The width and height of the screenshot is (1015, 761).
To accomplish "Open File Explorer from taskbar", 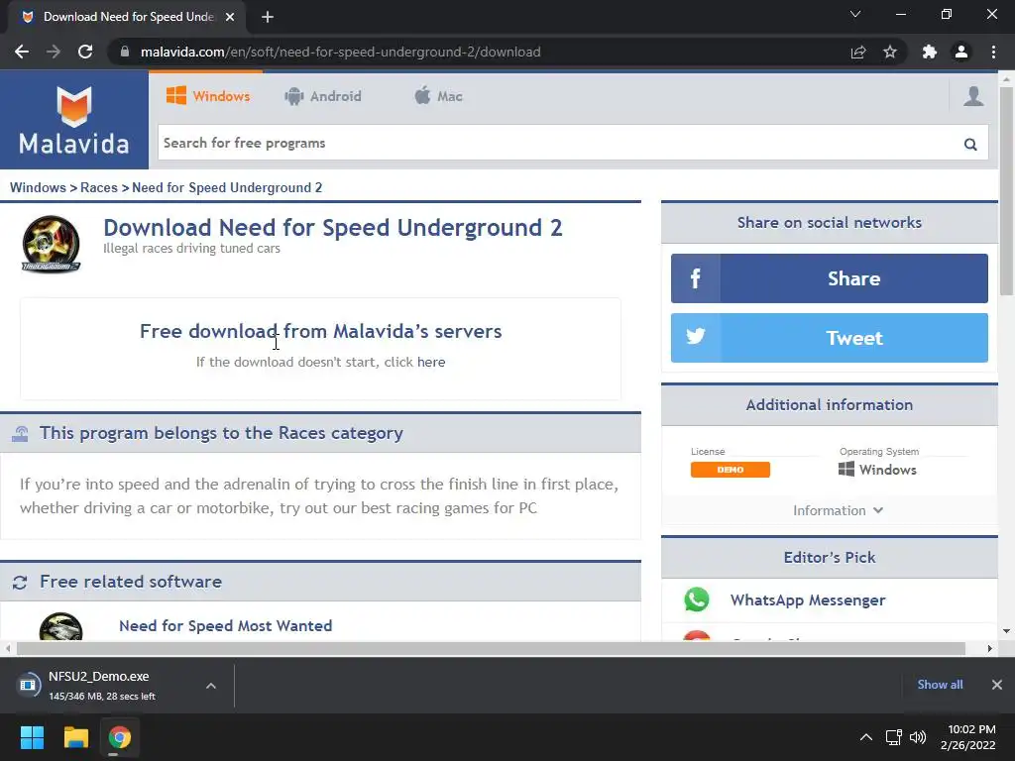I will [75, 737].
